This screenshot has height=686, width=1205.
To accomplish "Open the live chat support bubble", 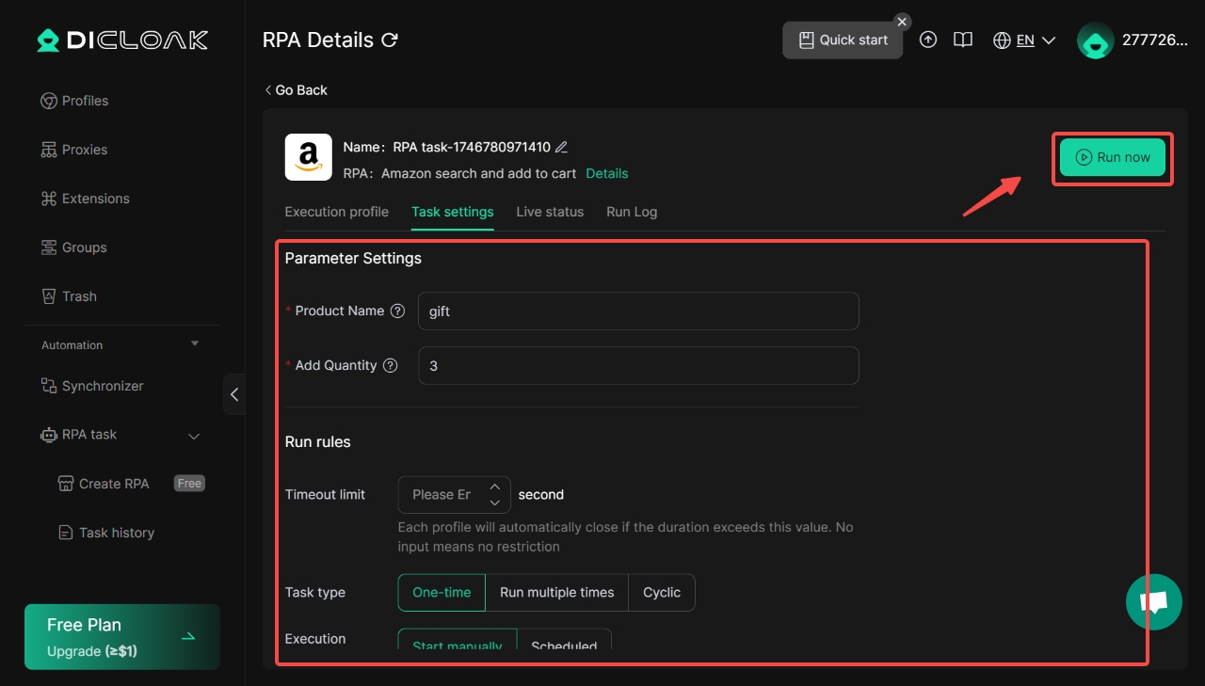I will click(x=1154, y=602).
